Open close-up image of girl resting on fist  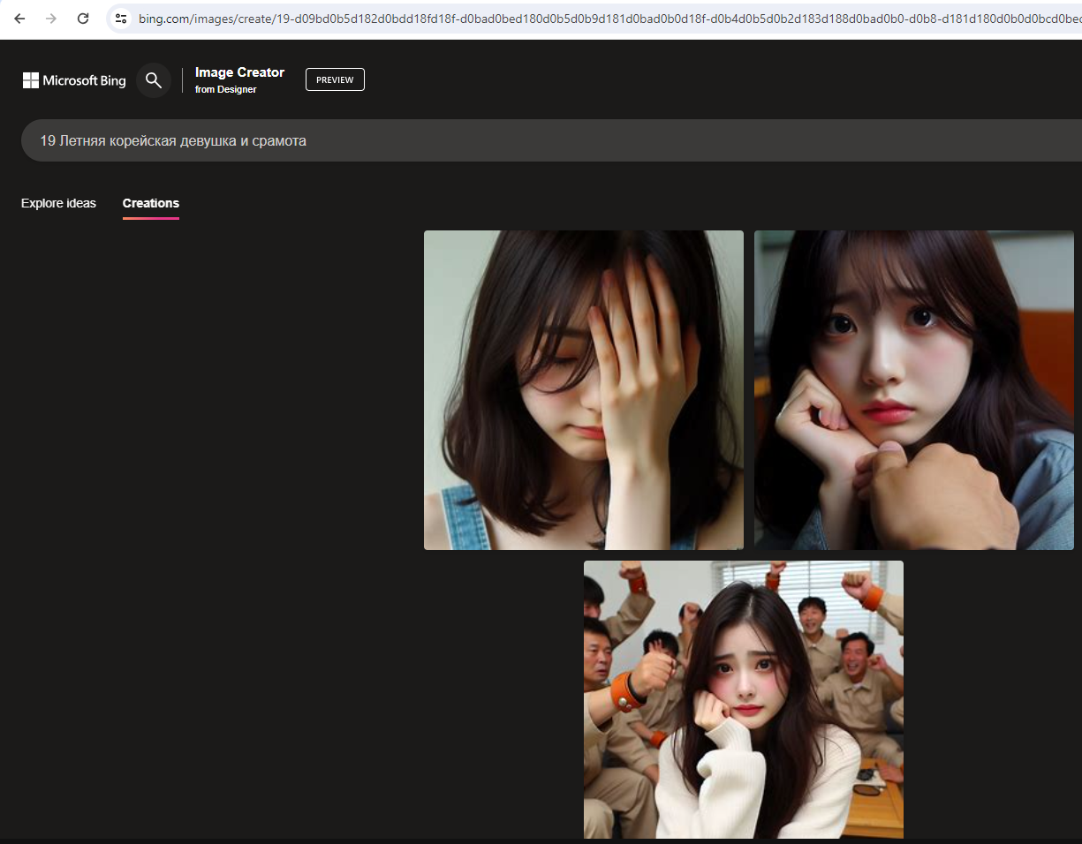(x=913, y=390)
